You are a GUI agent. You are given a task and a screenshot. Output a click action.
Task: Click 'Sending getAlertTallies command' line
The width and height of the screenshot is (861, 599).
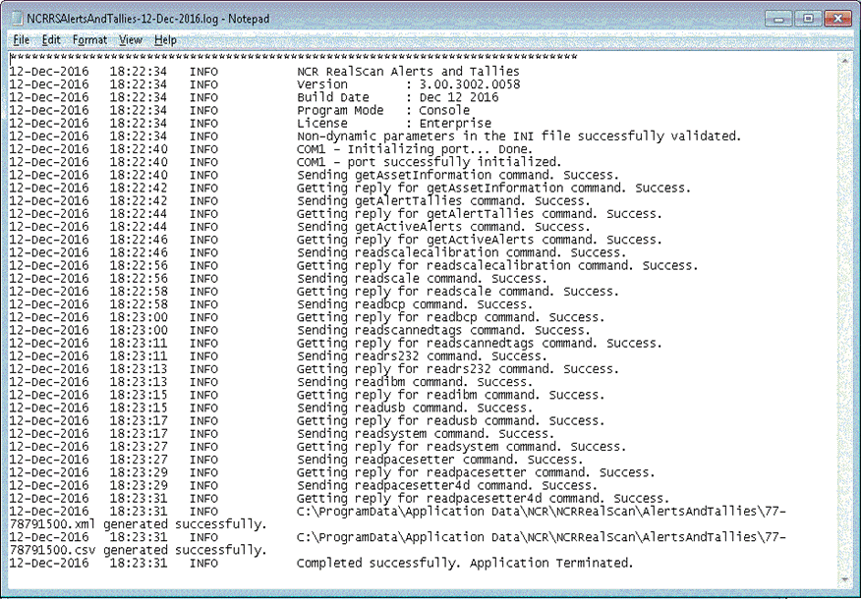click(443, 200)
